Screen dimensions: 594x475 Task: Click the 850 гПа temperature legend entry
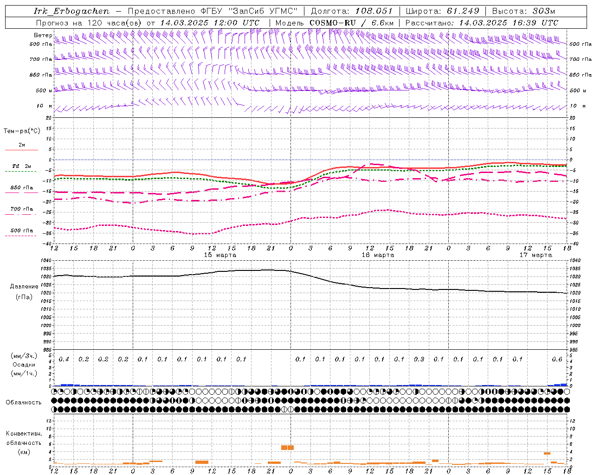pyautogui.click(x=22, y=188)
